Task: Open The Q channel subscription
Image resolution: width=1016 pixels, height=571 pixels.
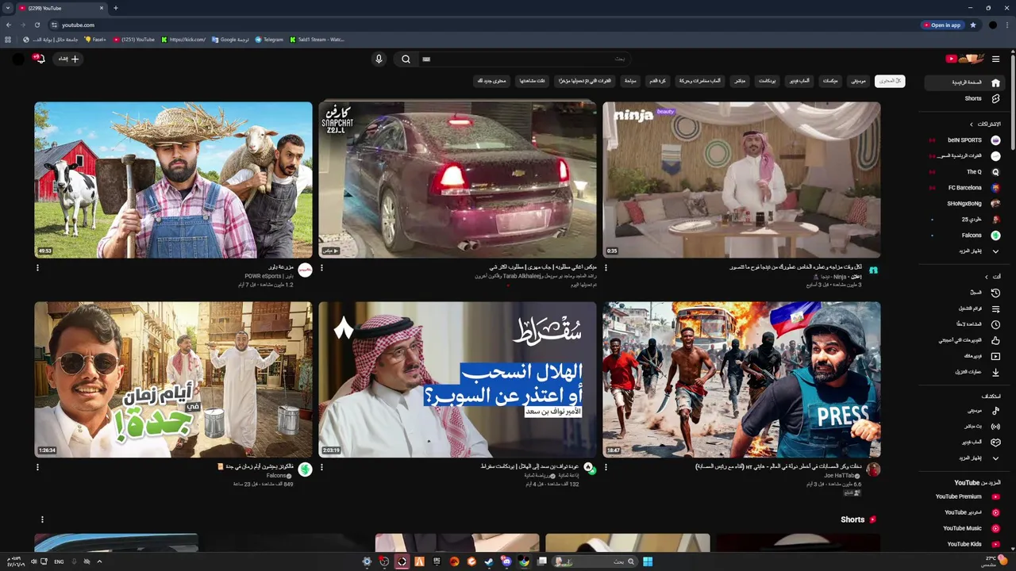Action: point(964,171)
